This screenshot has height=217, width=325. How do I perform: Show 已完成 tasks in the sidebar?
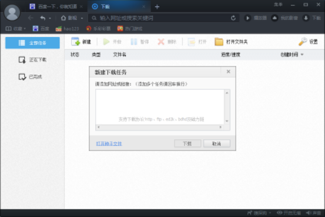point(30,77)
